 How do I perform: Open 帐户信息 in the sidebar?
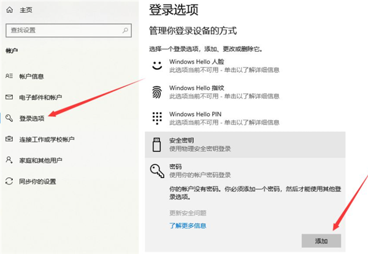pos(31,76)
